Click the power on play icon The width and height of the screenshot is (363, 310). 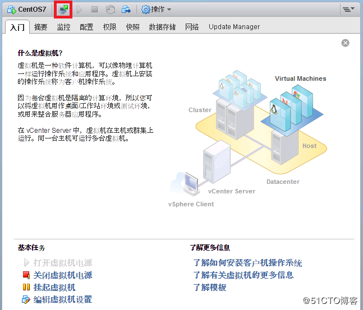tap(80, 10)
